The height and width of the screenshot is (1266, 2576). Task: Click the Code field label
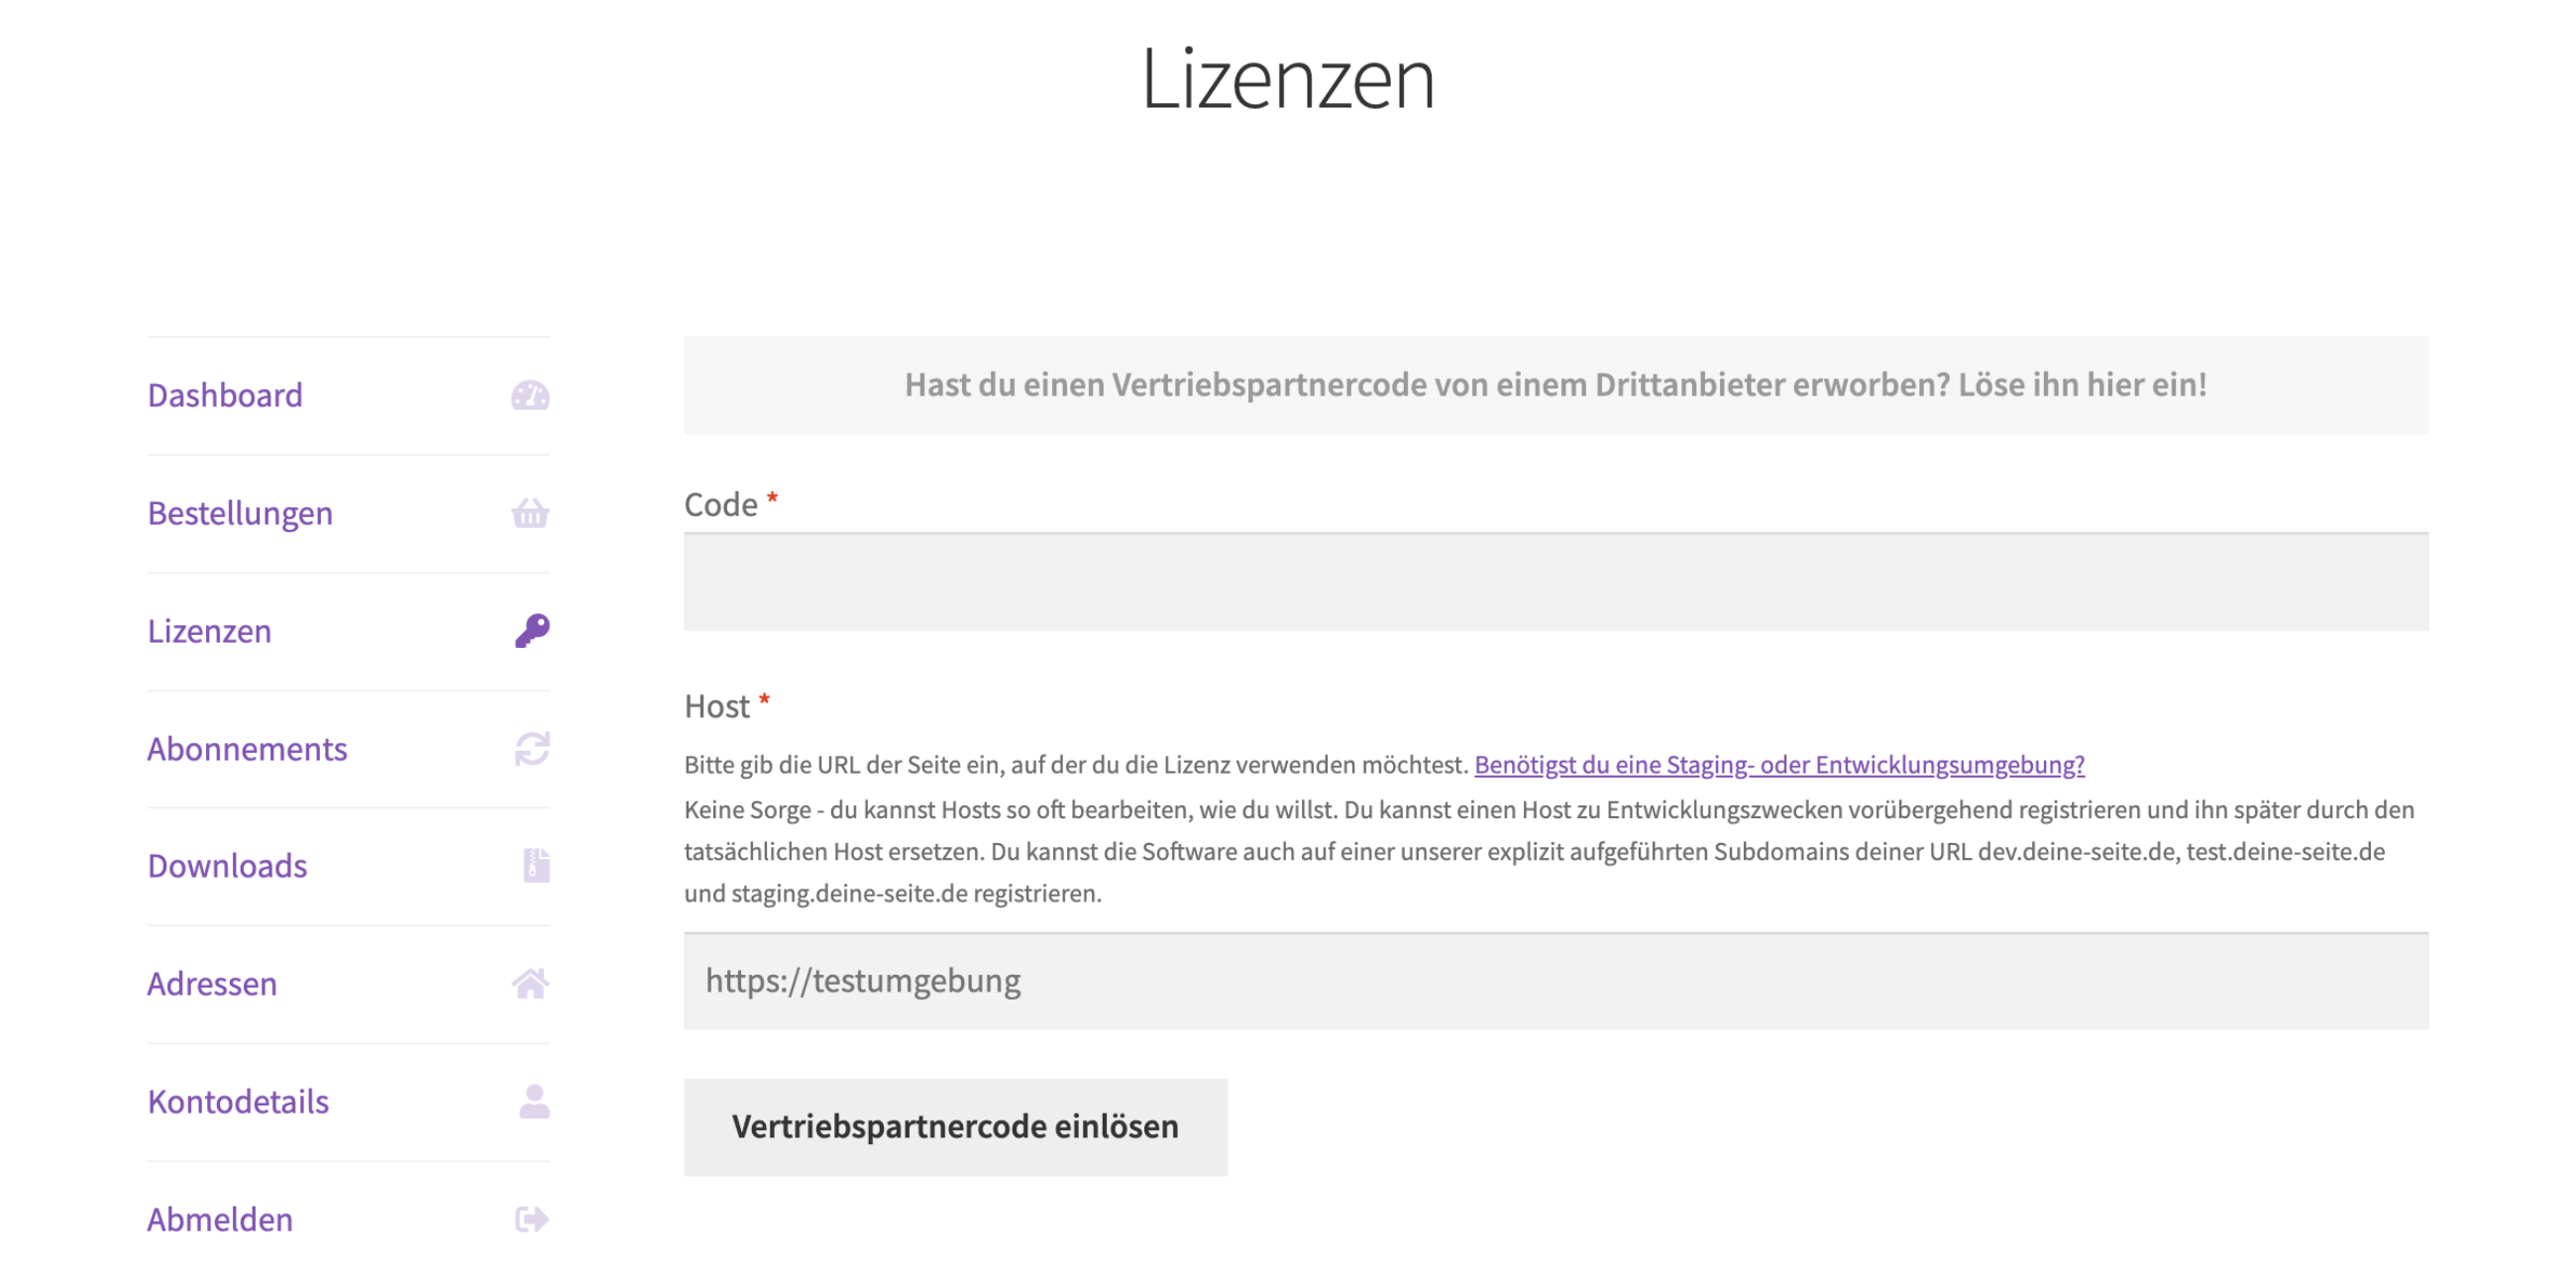pos(720,504)
